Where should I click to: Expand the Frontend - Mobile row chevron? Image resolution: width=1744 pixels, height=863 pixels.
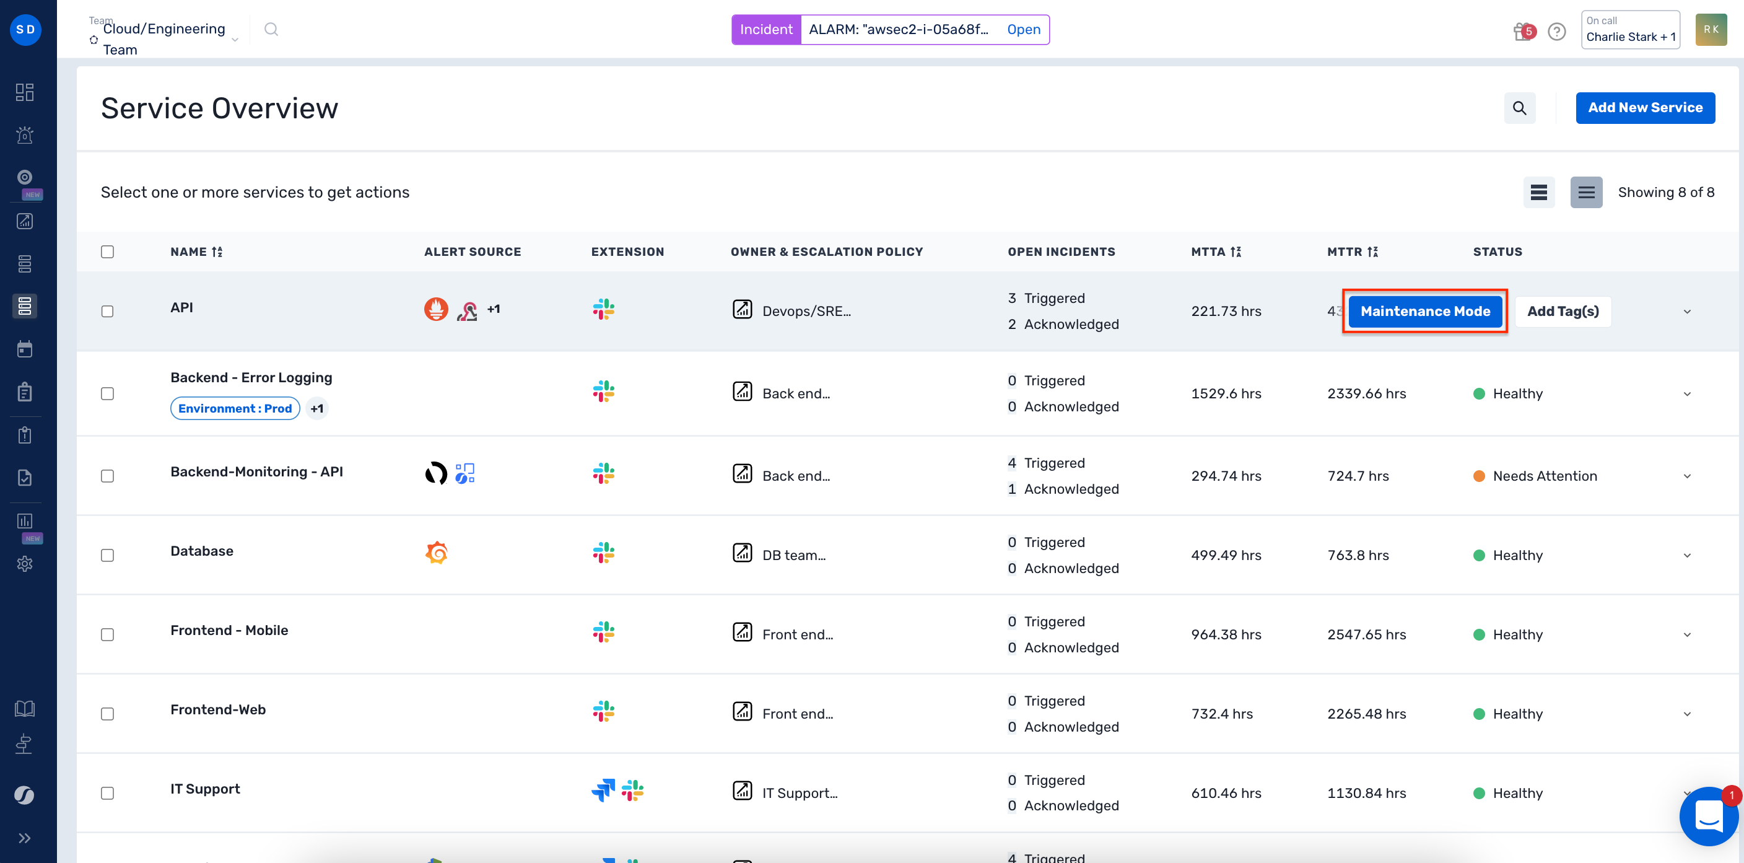point(1687,634)
